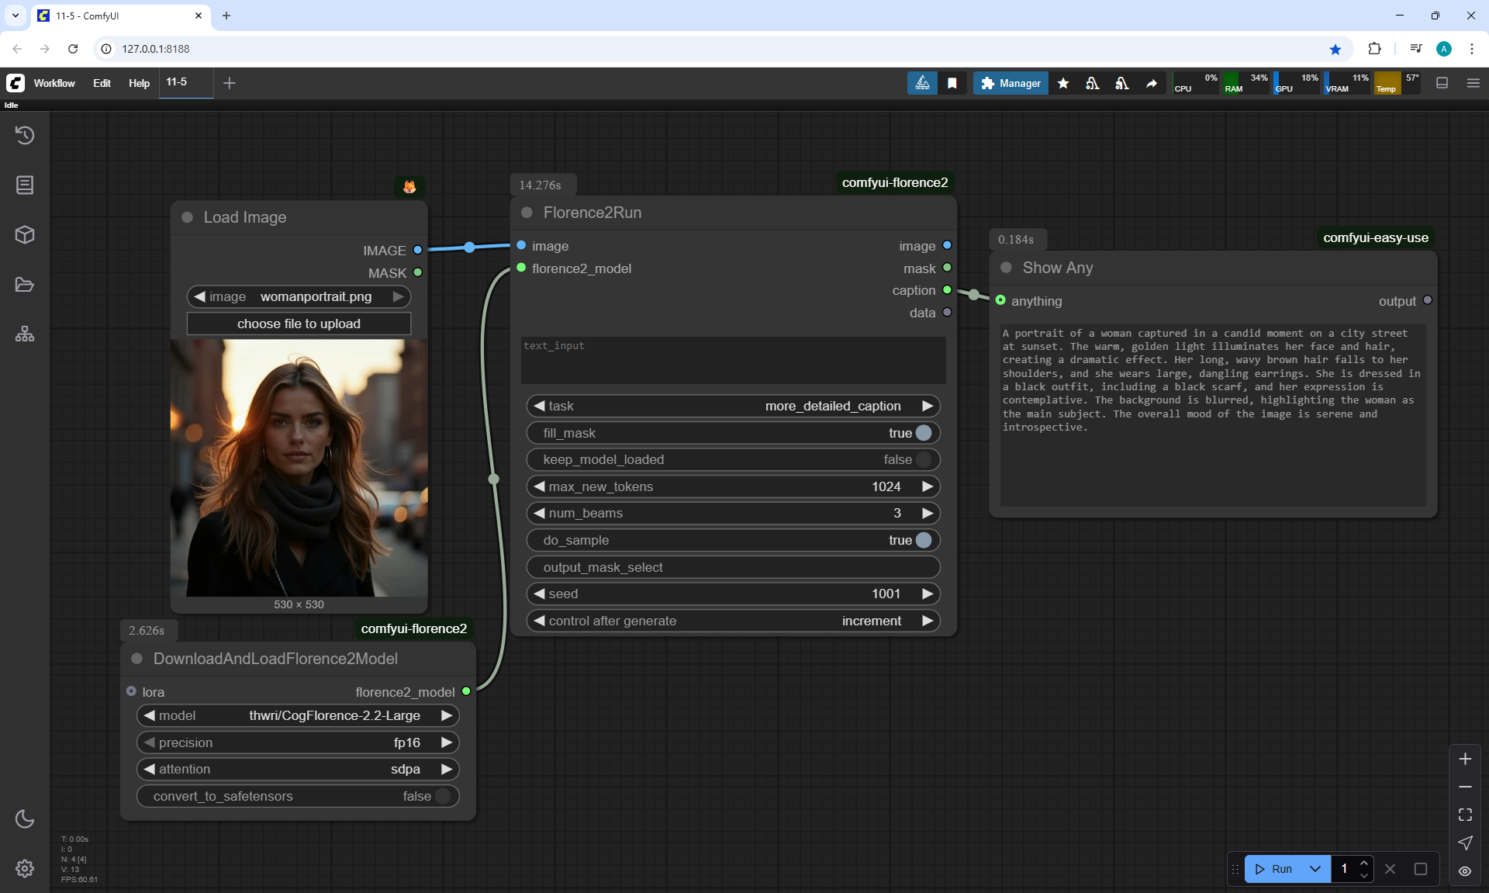Screen dimensions: 1489x893
Task: Open the Manager button
Action: 1011,83
